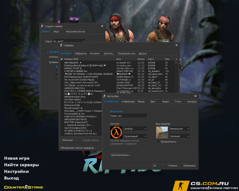This screenshot has width=239, height=191.
Task: Open the Настройки ботов tab
Action: pyautogui.click(x=75, y=32)
